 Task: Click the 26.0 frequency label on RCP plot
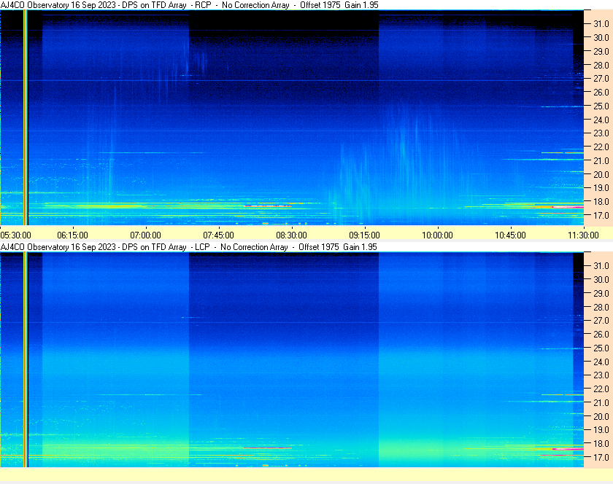601,92
